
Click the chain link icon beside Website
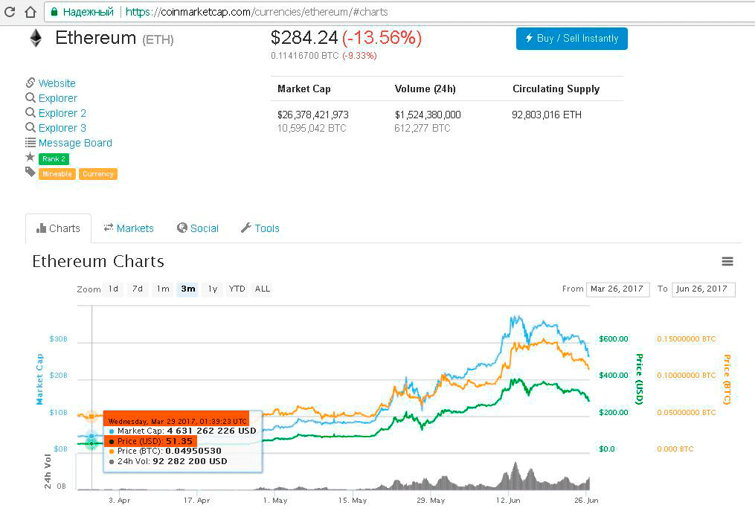pos(30,83)
